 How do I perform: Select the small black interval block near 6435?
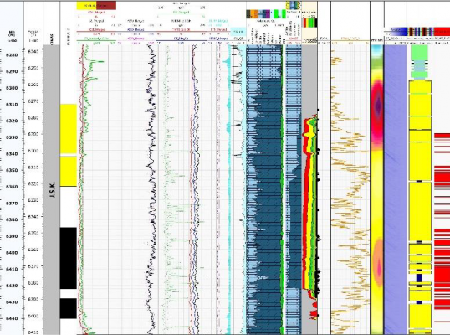coord(69,308)
